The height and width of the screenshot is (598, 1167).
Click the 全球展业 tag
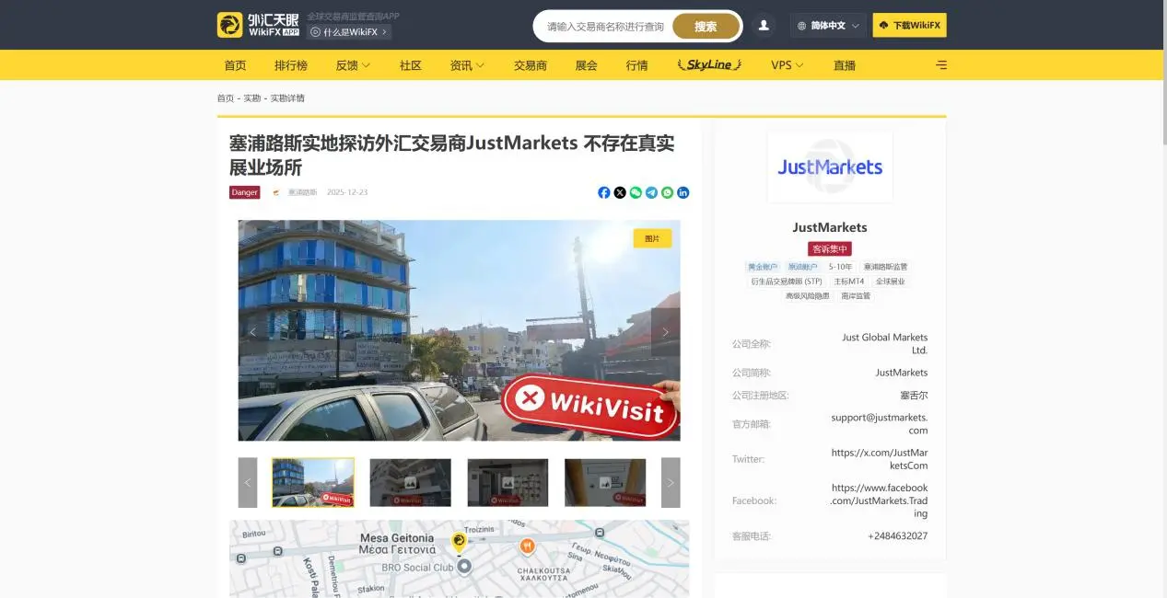(x=891, y=282)
